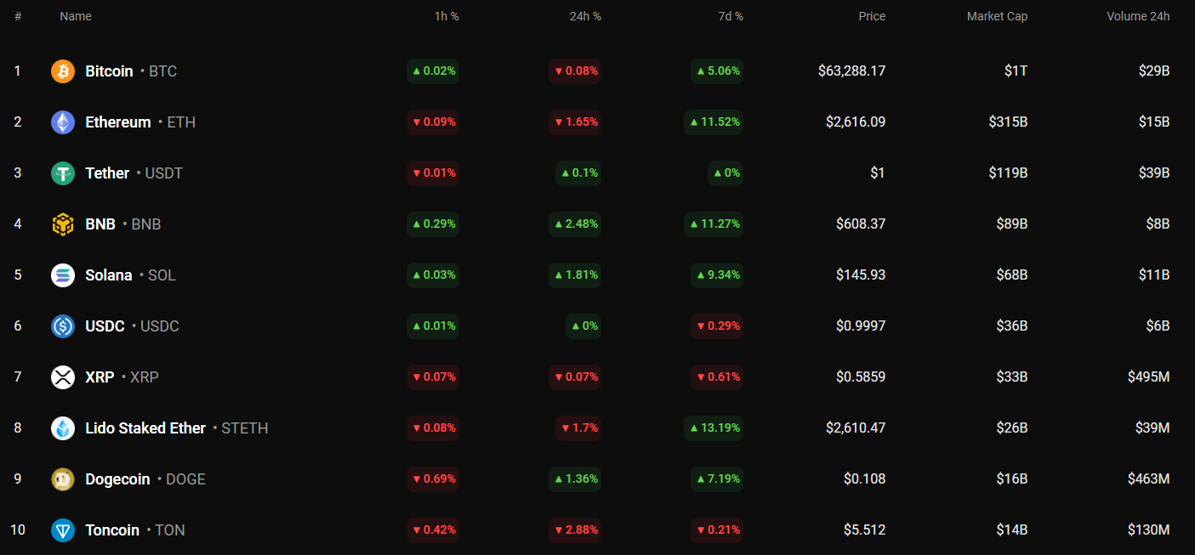Click the Toncoin logo icon
Screen dimensions: 1195x555
click(x=63, y=530)
